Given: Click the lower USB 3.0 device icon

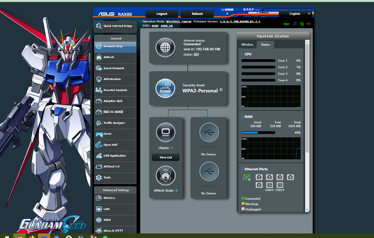Looking at the screenshot, I should coord(209,171).
